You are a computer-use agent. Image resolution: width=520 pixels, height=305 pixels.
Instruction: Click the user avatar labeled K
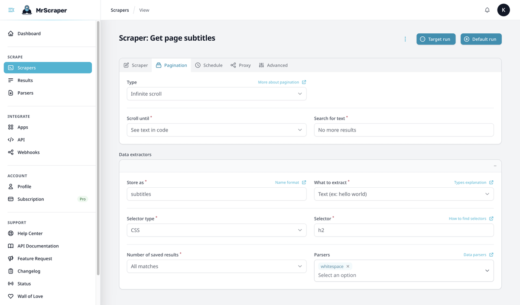(x=504, y=10)
